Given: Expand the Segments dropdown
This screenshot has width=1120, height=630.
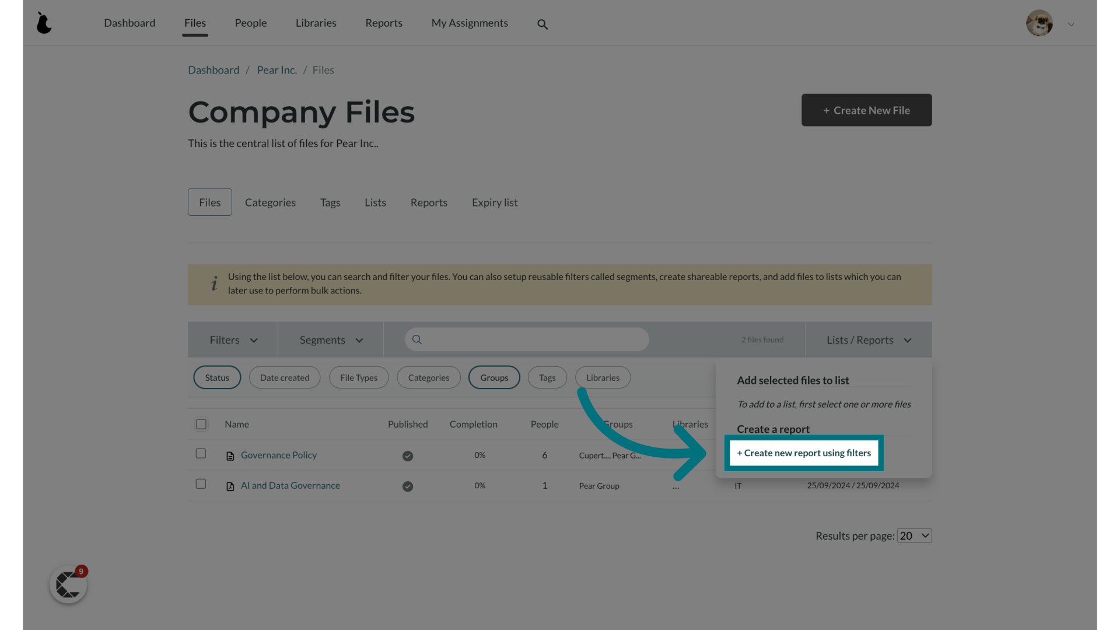Looking at the screenshot, I should tap(330, 339).
